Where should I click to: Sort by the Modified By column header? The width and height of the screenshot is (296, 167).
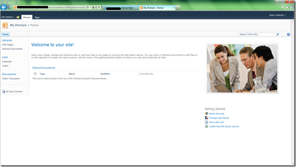(147, 74)
